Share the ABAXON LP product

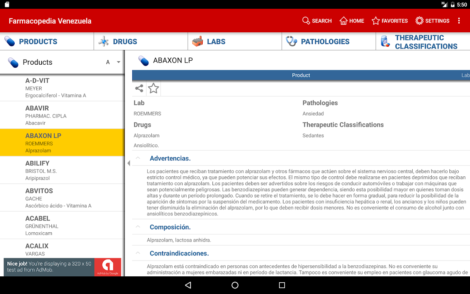coord(139,88)
